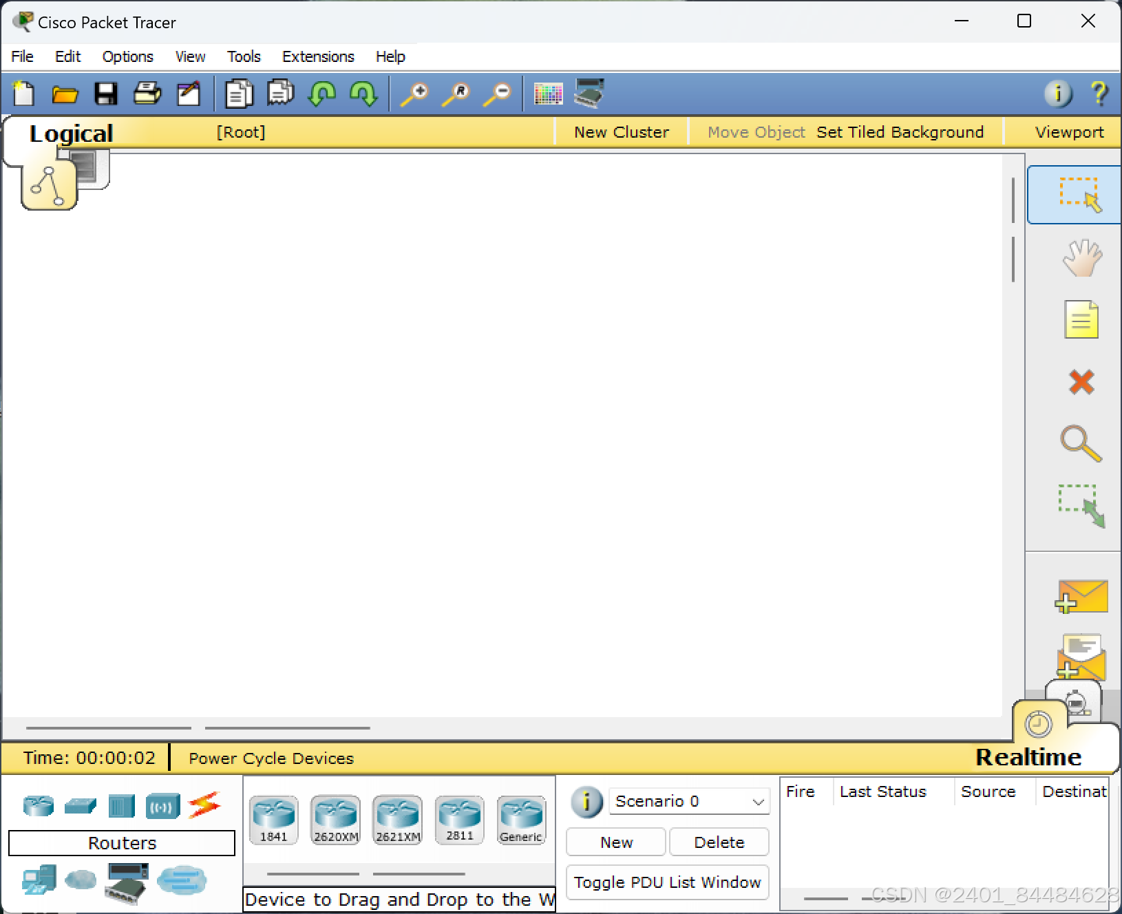Choose the Delete red X tool
This screenshot has height=914, width=1122.
pyautogui.click(x=1081, y=382)
